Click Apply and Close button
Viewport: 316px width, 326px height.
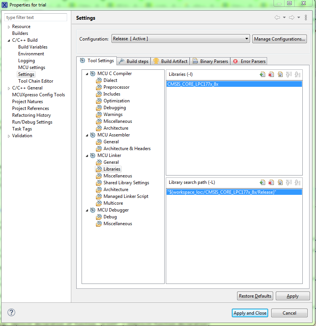pyautogui.click(x=250, y=313)
